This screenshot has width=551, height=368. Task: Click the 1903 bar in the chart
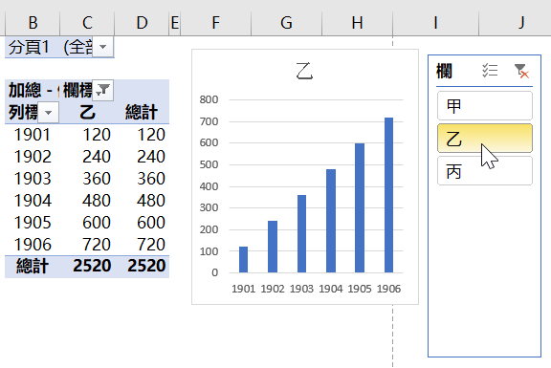pyautogui.click(x=301, y=234)
